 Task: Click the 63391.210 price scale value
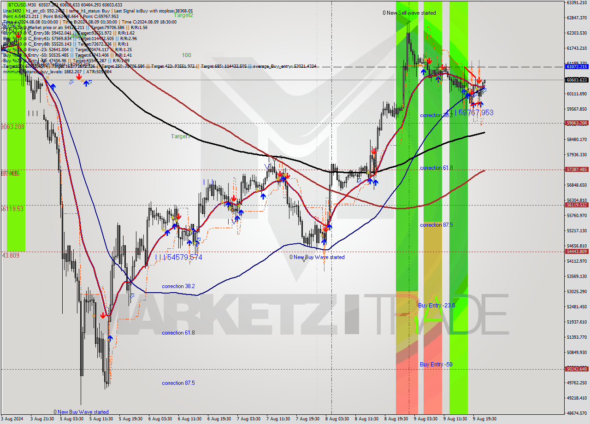[x=577, y=3]
